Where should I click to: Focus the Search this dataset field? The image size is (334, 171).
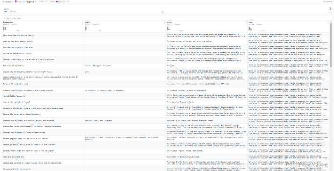point(167,18)
